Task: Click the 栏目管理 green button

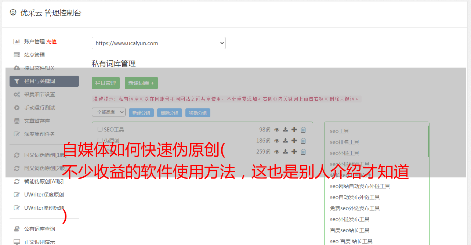Action: tap(106, 83)
